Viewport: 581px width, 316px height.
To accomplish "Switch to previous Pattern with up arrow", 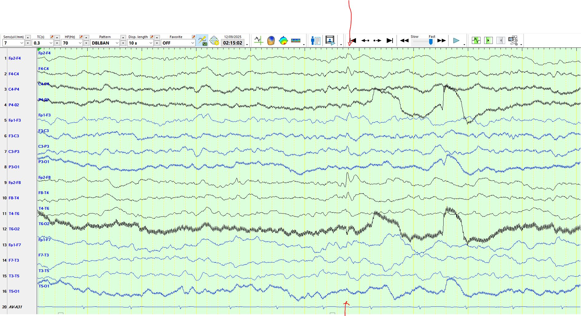I will coord(123,37).
